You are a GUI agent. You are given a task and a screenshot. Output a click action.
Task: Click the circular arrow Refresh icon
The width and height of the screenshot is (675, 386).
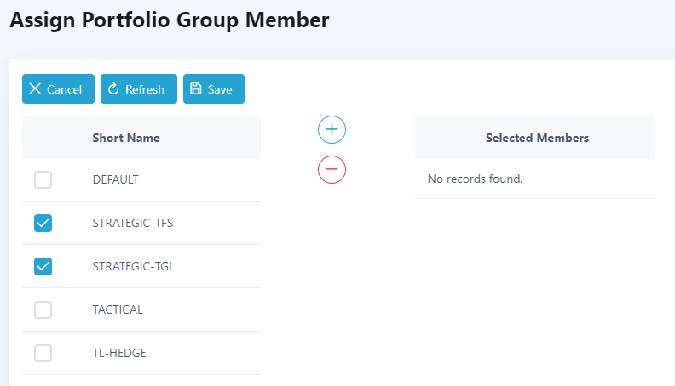coord(113,88)
